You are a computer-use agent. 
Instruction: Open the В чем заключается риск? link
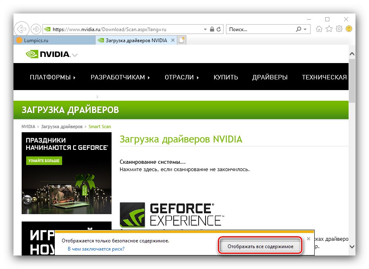96,249
